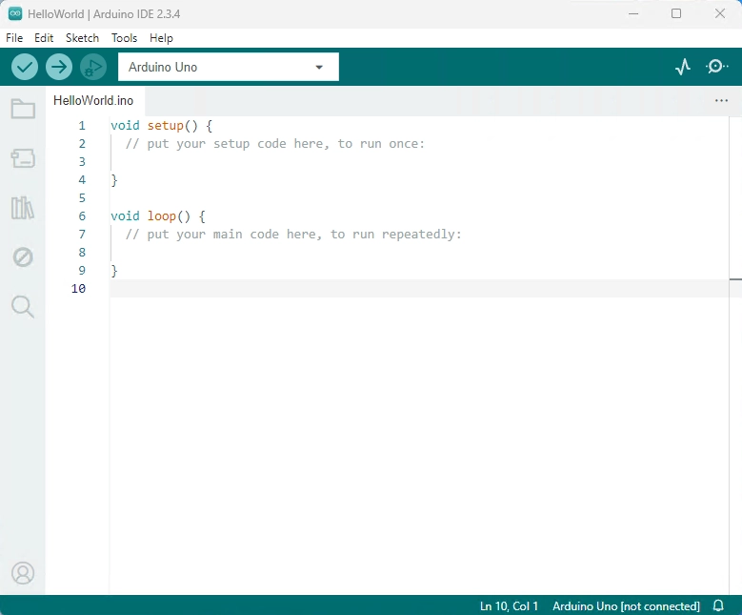This screenshot has height=615, width=742.
Task: Click Arduino Uno [not connected] status
Action: point(626,606)
